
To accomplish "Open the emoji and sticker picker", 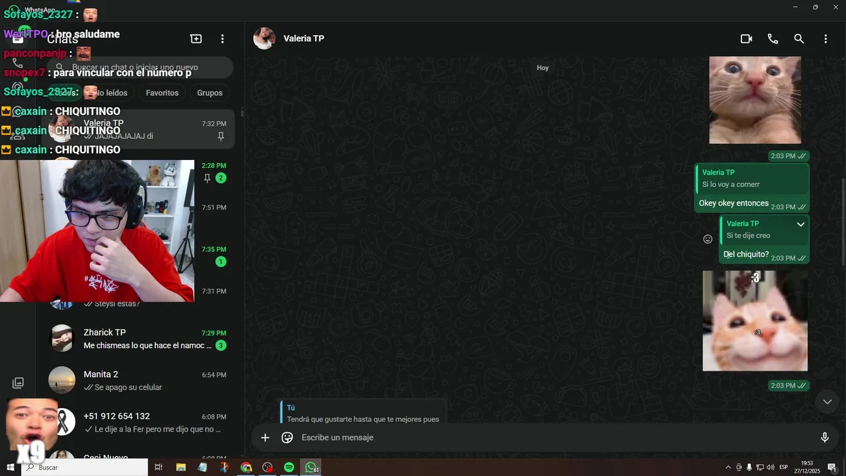I will click(x=287, y=438).
